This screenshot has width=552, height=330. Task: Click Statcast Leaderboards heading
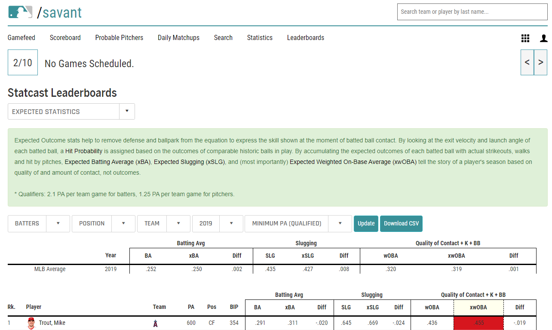62,93
